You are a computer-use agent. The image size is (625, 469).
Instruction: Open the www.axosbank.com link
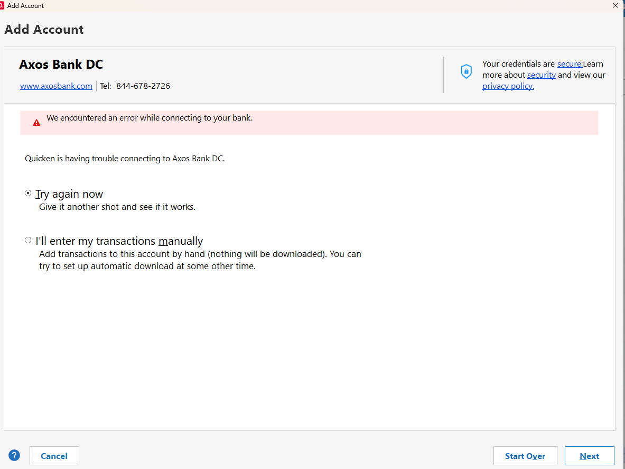tap(56, 86)
